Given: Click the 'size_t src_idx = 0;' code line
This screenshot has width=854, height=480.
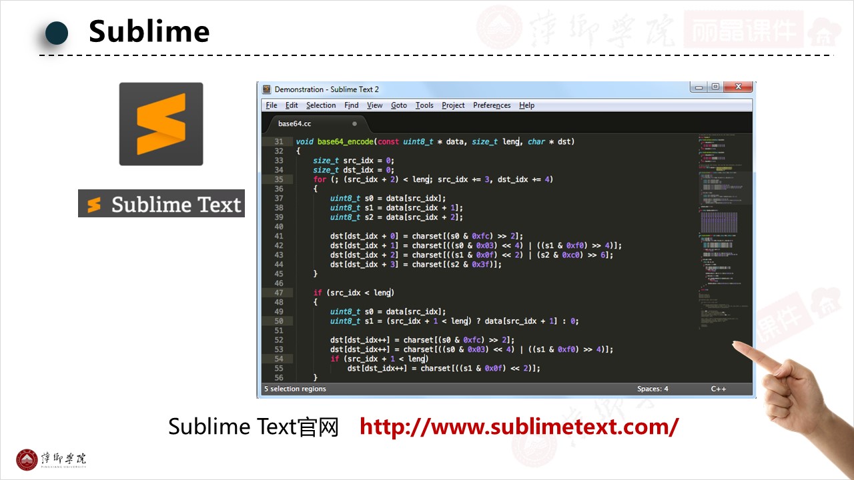Looking at the screenshot, I should pos(354,161).
